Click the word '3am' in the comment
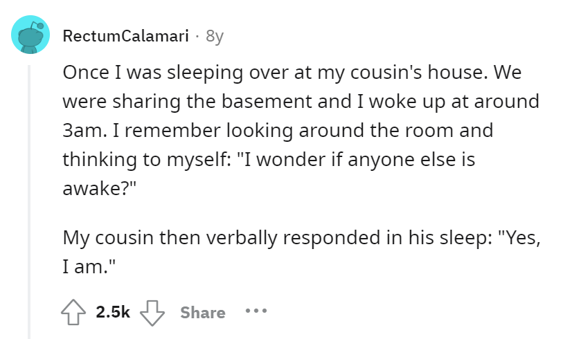Screen dimensions: 563x339 click(x=82, y=131)
